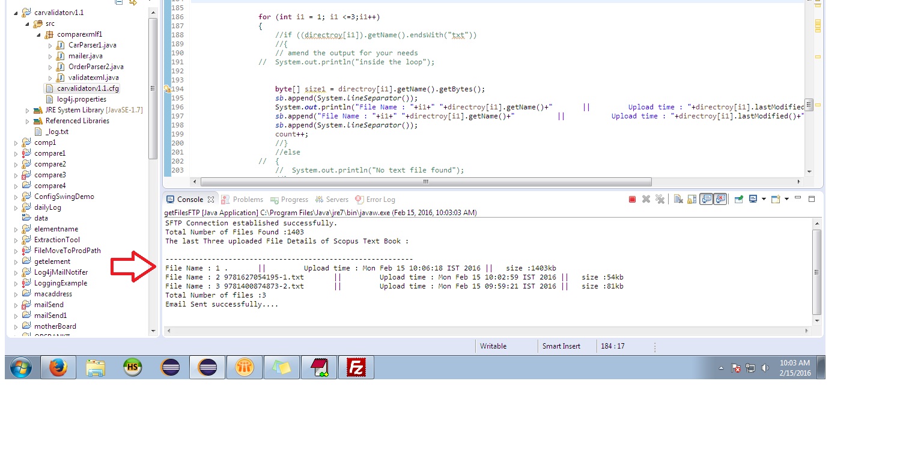Click the volume icon in the system tray
915x464 pixels.
(x=764, y=368)
